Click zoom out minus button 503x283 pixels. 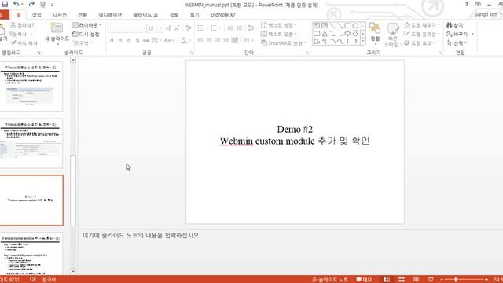click(x=442, y=280)
